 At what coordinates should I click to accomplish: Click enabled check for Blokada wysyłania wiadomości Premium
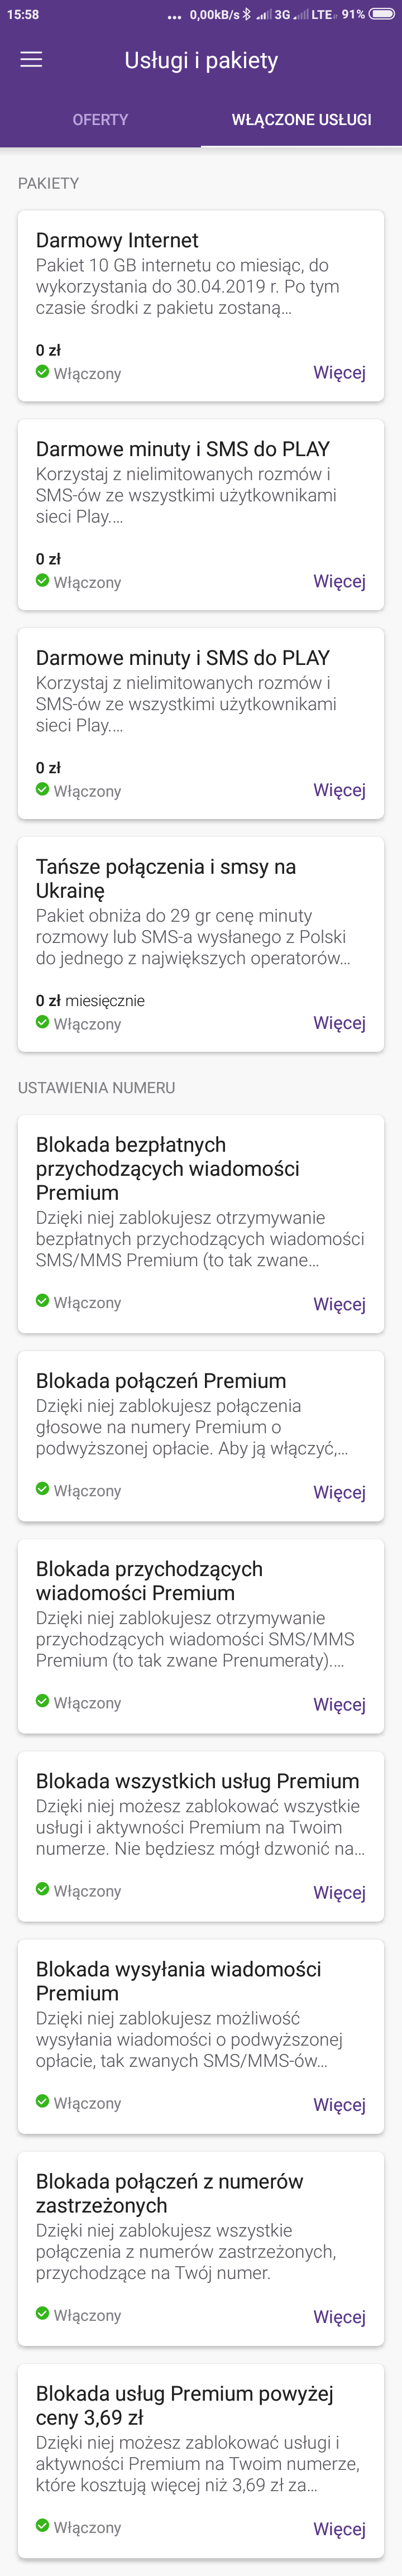42,2101
